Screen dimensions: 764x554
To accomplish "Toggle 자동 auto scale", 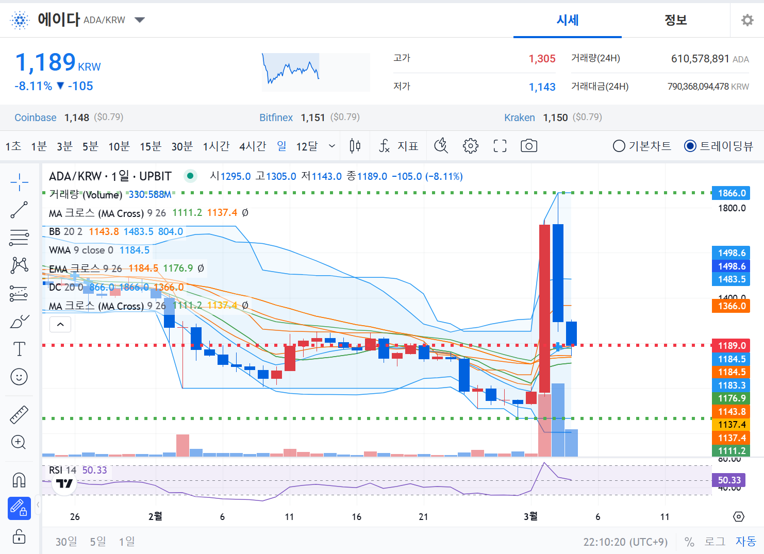I will [x=745, y=542].
